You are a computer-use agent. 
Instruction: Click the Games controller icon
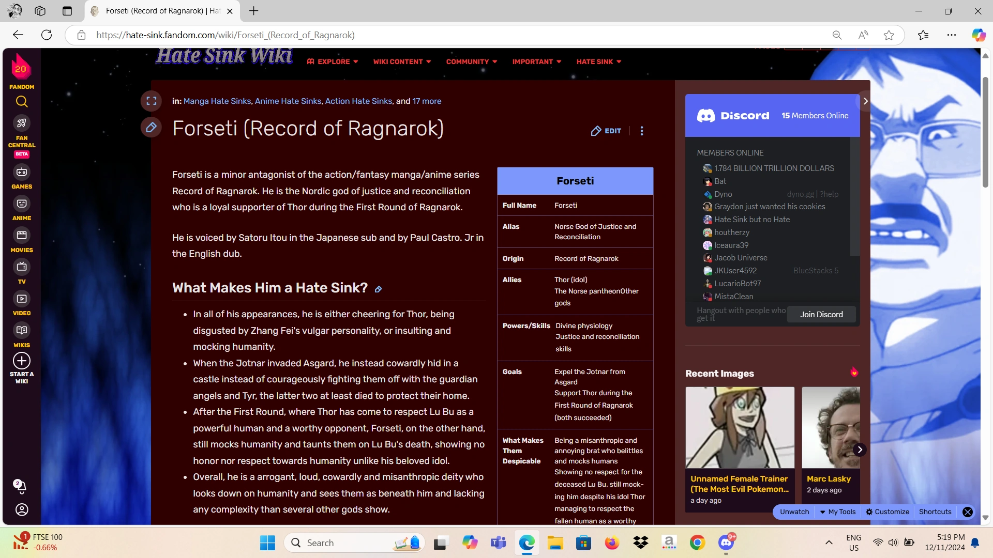21,172
